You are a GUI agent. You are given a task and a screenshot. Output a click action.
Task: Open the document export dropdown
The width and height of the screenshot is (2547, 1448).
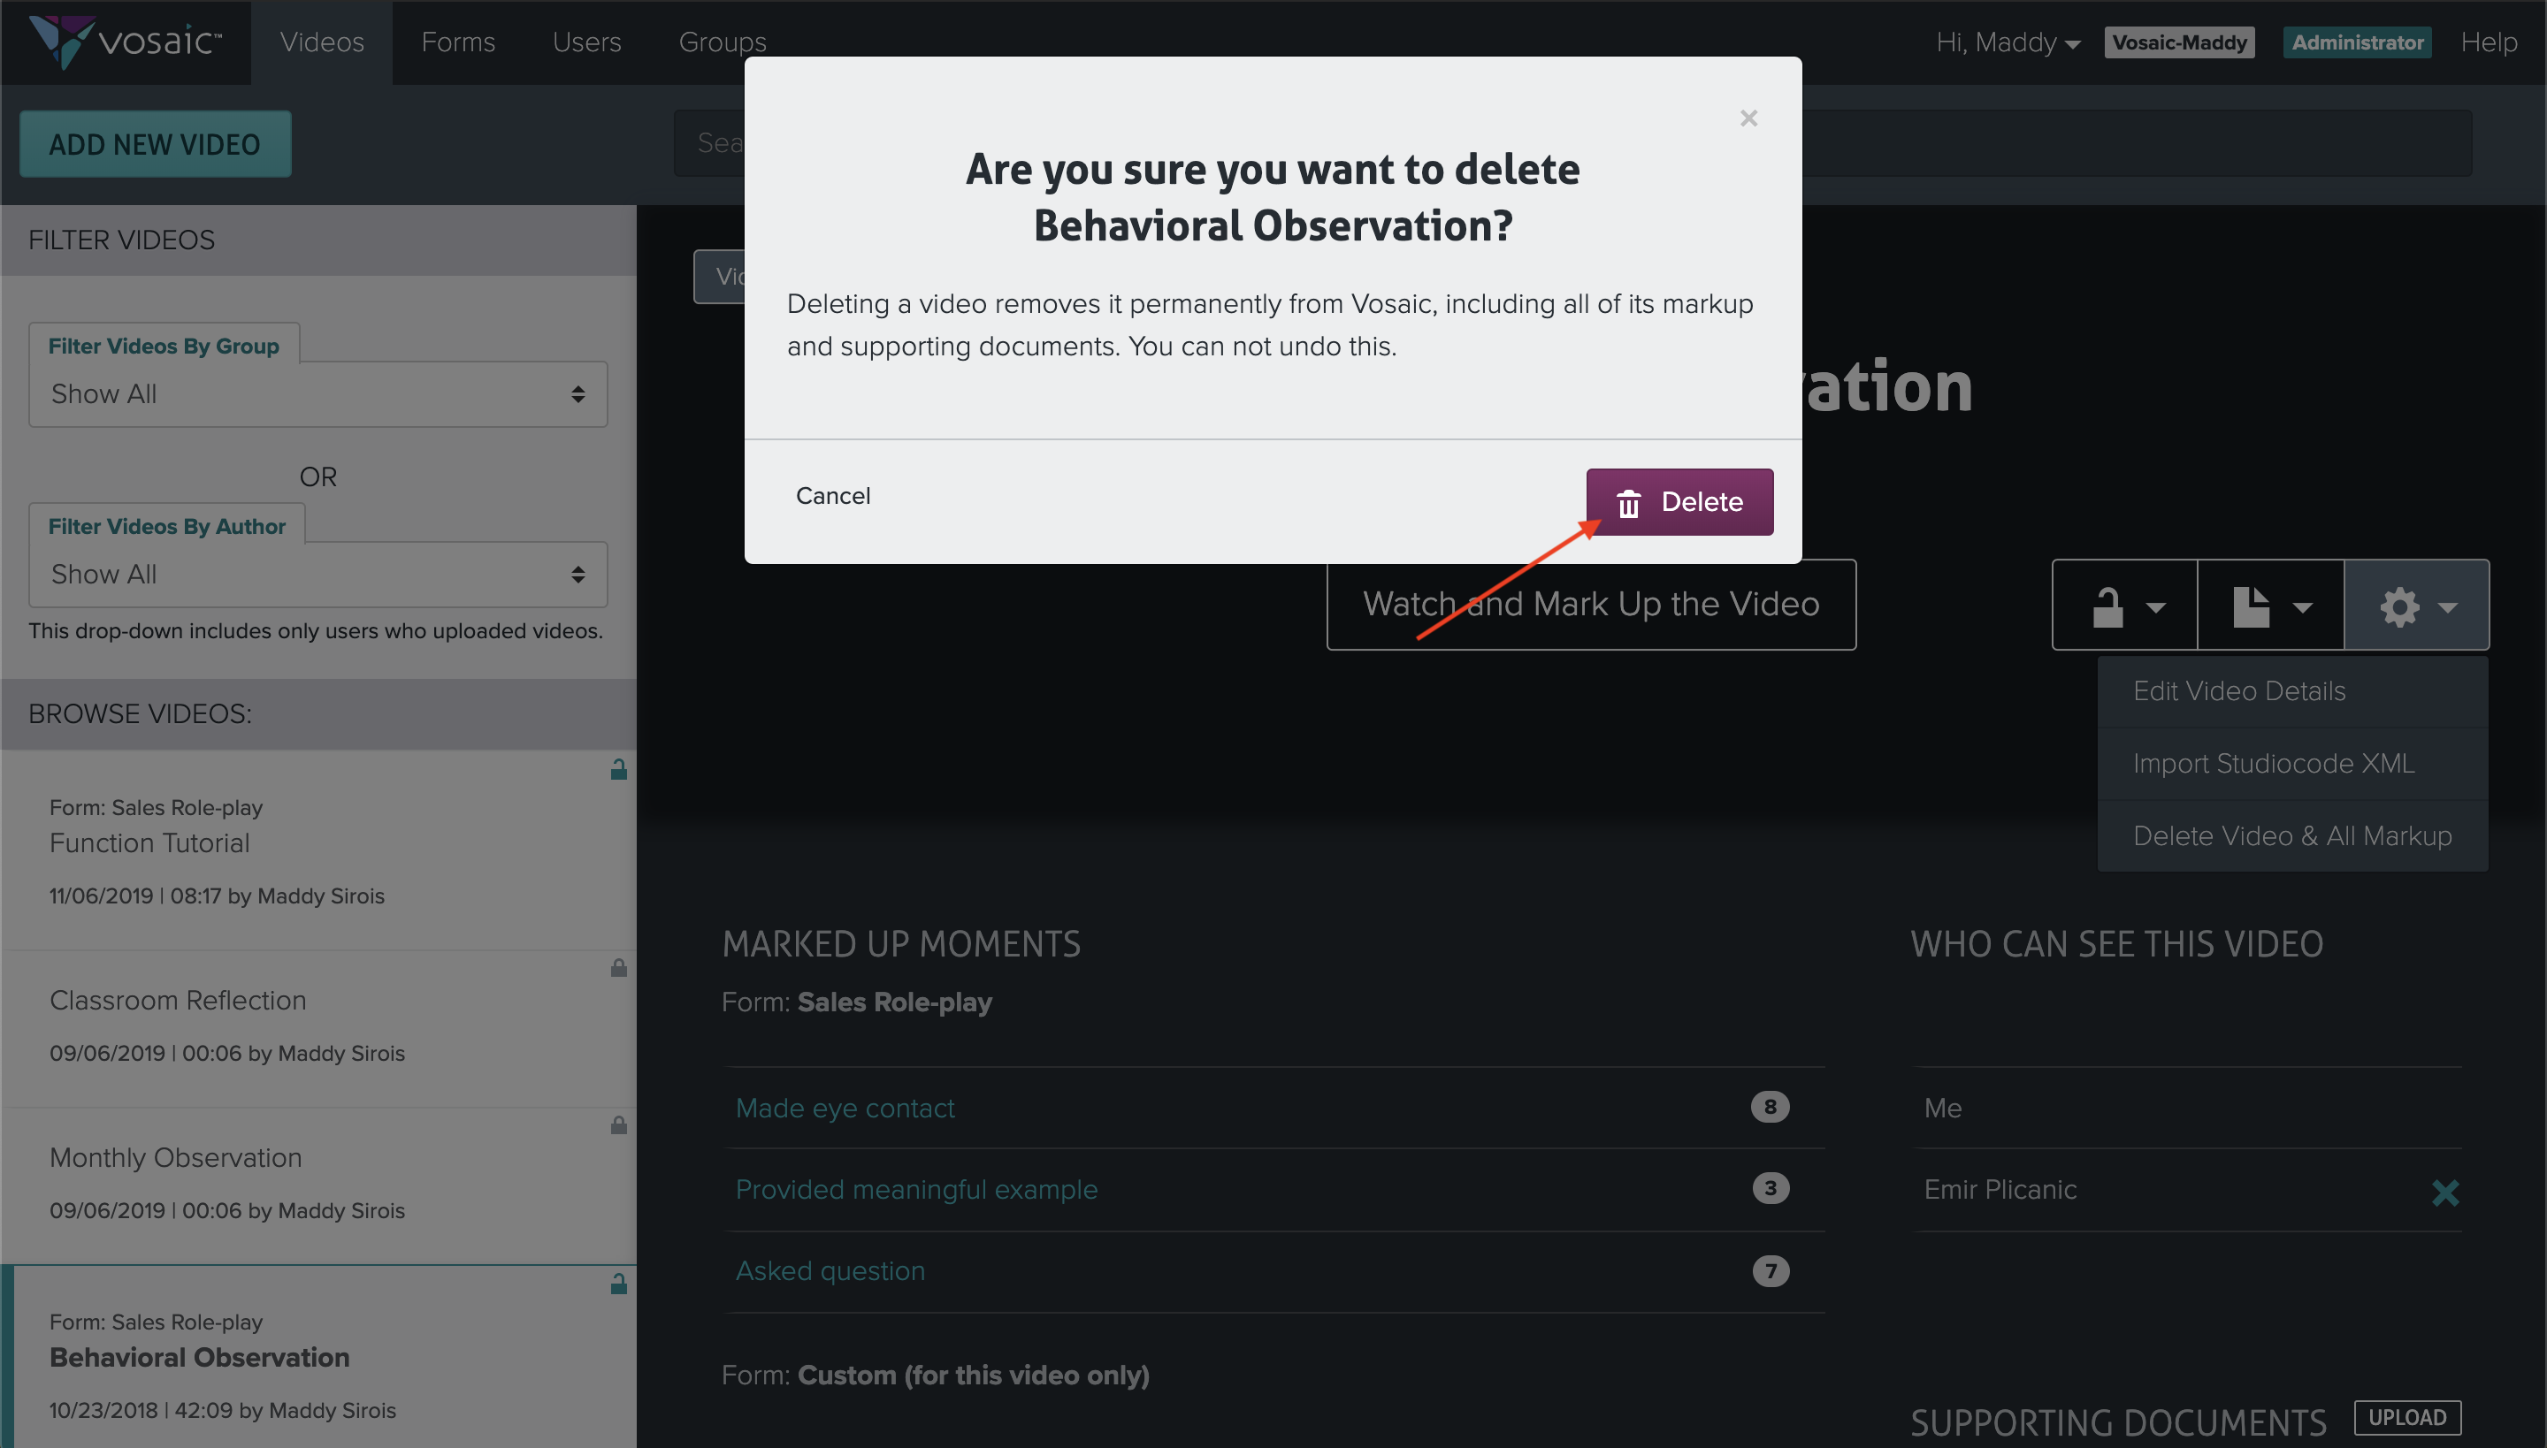point(2270,605)
